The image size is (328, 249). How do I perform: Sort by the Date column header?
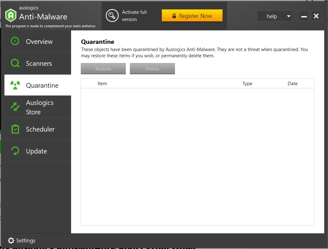point(292,83)
